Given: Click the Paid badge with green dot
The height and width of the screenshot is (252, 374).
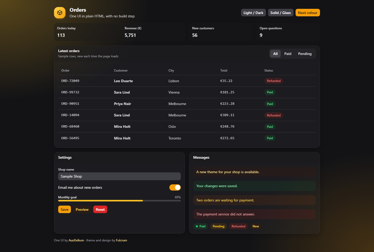Looking at the screenshot, I should [201, 226].
